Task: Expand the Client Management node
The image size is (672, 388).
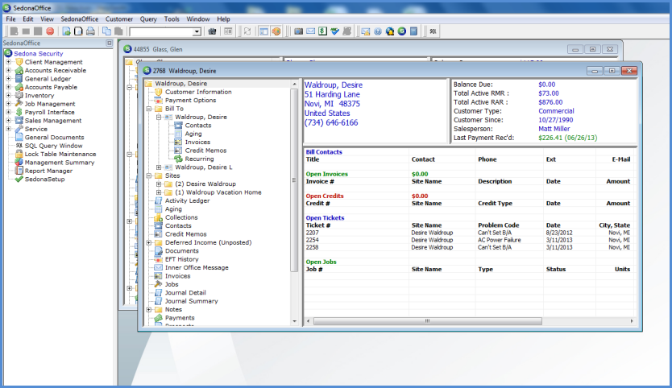Action: pyautogui.click(x=8, y=62)
